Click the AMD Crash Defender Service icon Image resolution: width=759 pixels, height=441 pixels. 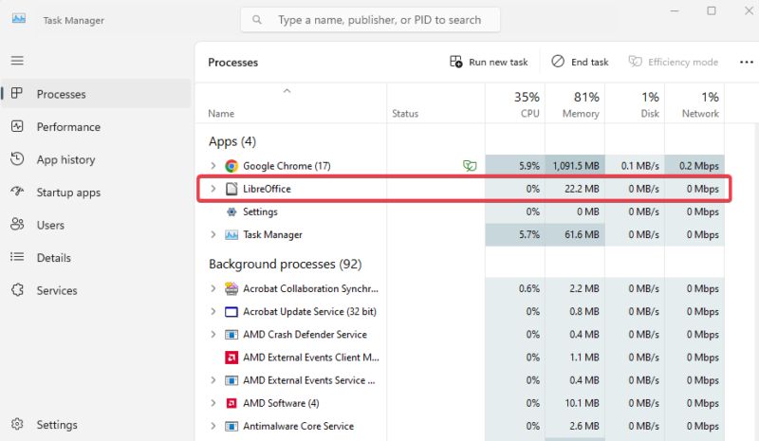point(231,335)
